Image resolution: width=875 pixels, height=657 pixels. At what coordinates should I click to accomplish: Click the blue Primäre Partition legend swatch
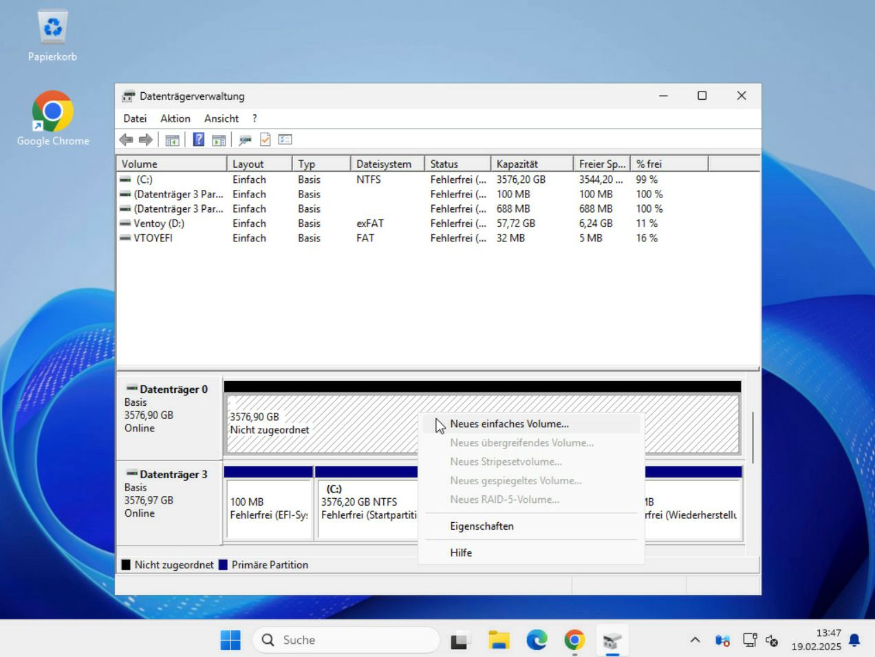(223, 565)
